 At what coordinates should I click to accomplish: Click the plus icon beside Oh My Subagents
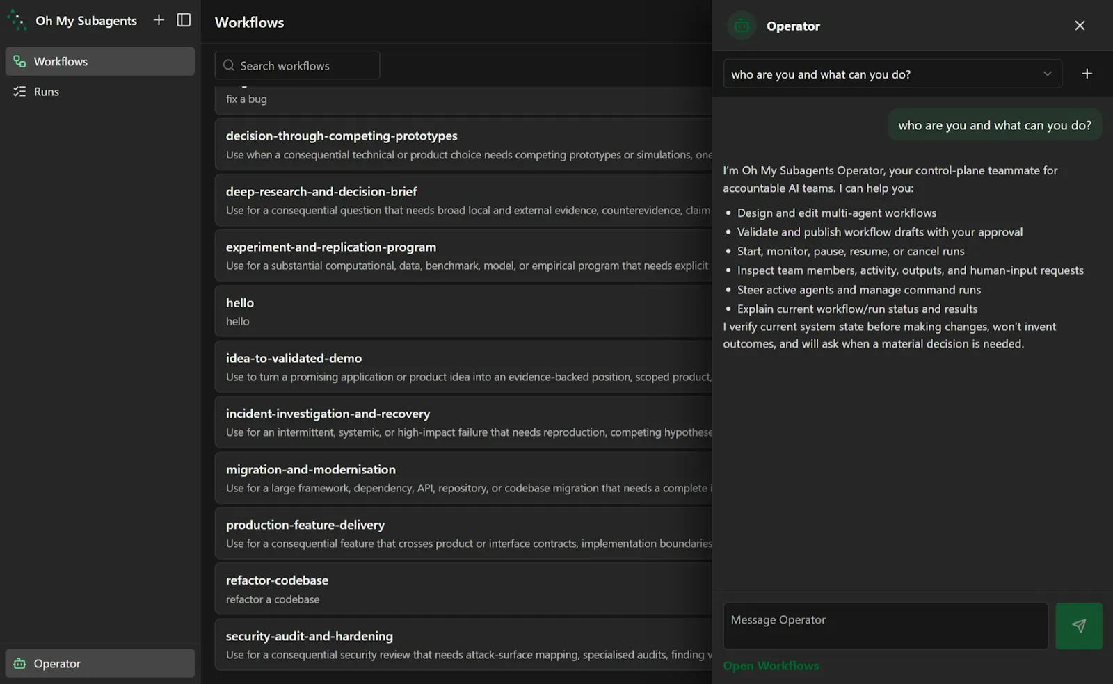click(x=159, y=20)
